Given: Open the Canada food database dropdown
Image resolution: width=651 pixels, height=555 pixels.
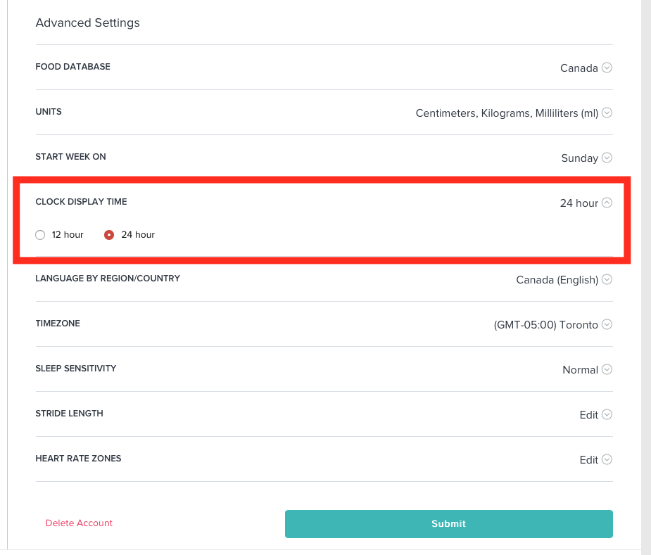Looking at the screenshot, I should [579, 68].
